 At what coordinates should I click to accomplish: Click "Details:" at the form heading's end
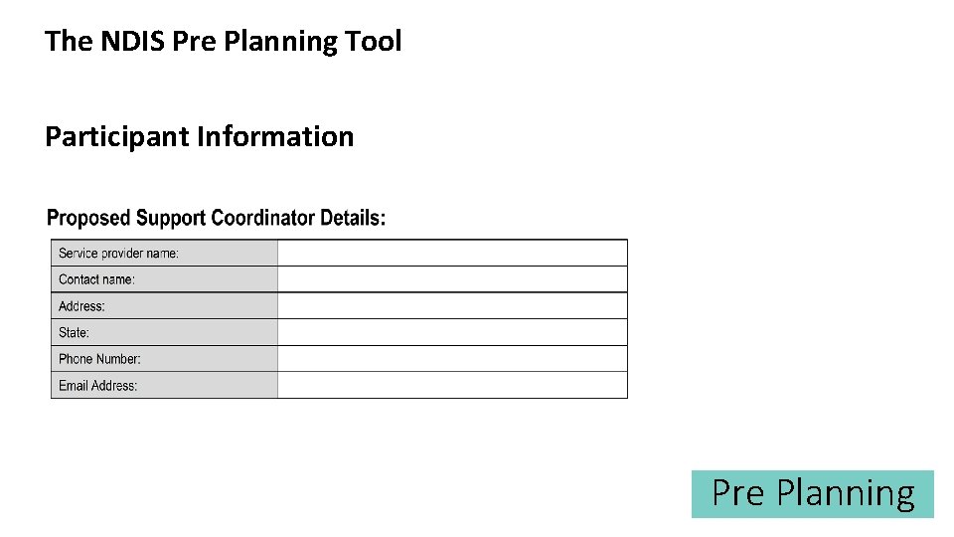click(x=353, y=218)
